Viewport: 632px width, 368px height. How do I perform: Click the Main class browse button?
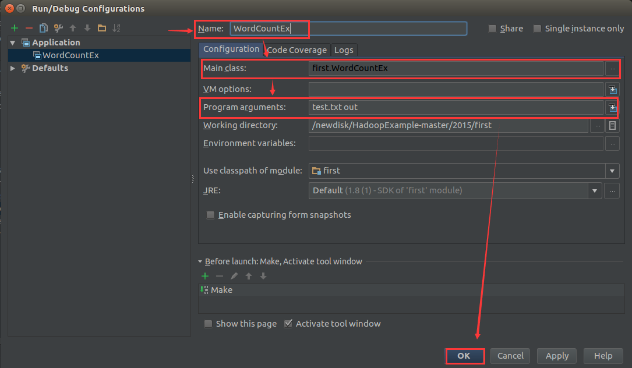[x=612, y=69]
